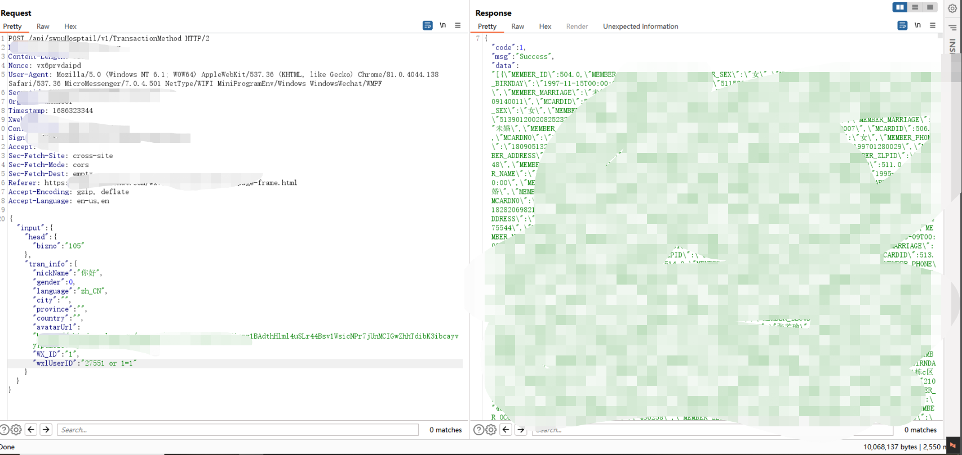
Task: Click the "language":"zh_CN" JSON entry
Action: (x=70, y=291)
